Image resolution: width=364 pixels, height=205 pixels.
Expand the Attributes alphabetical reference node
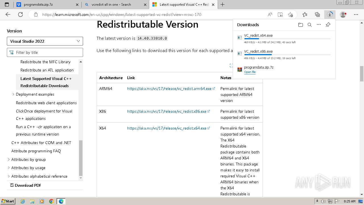[9, 176]
